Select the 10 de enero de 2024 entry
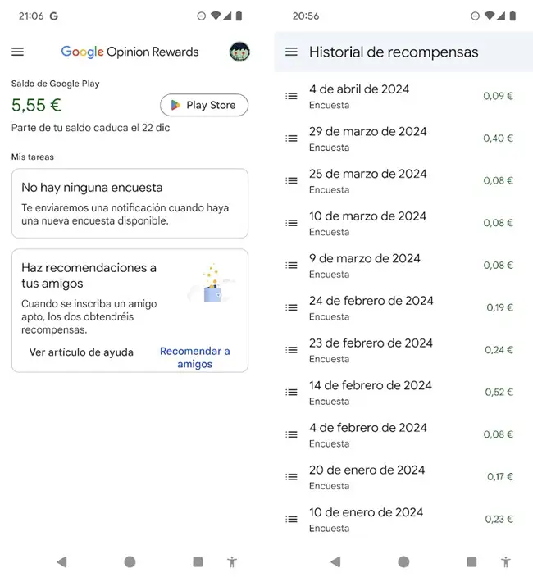The height and width of the screenshot is (577, 533). (x=403, y=520)
